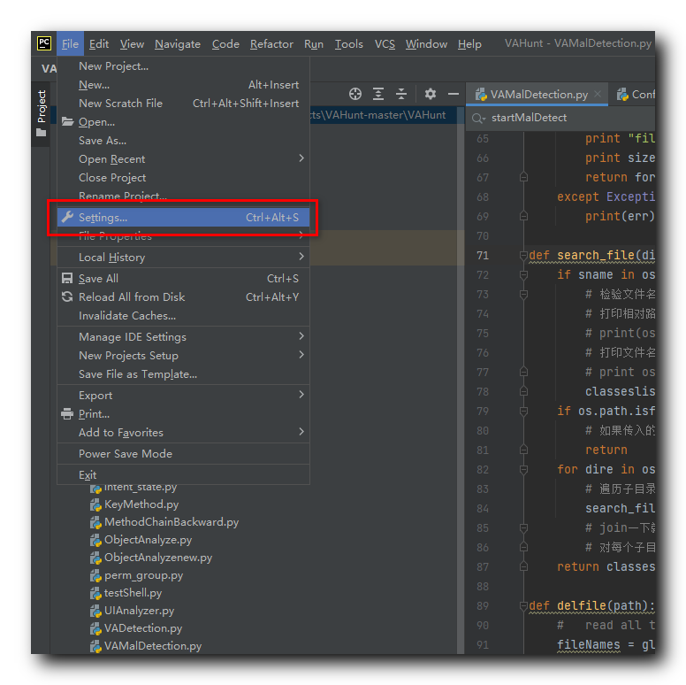Click the wrench icon beside Settings

67,217
